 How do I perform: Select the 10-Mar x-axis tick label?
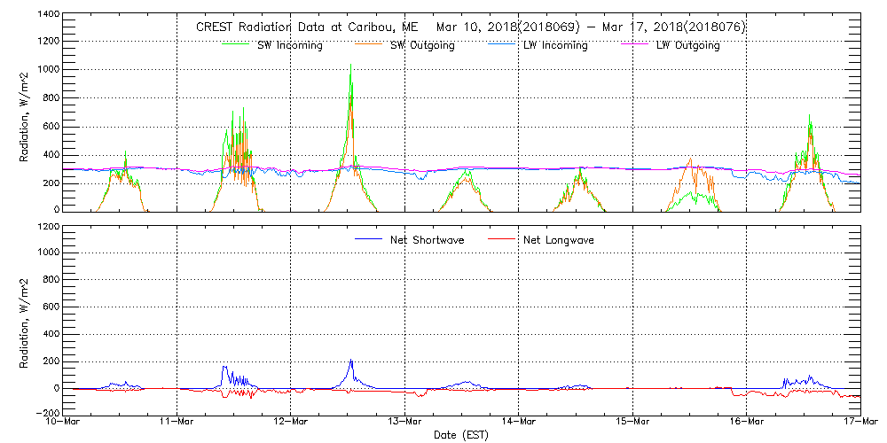coord(62,422)
